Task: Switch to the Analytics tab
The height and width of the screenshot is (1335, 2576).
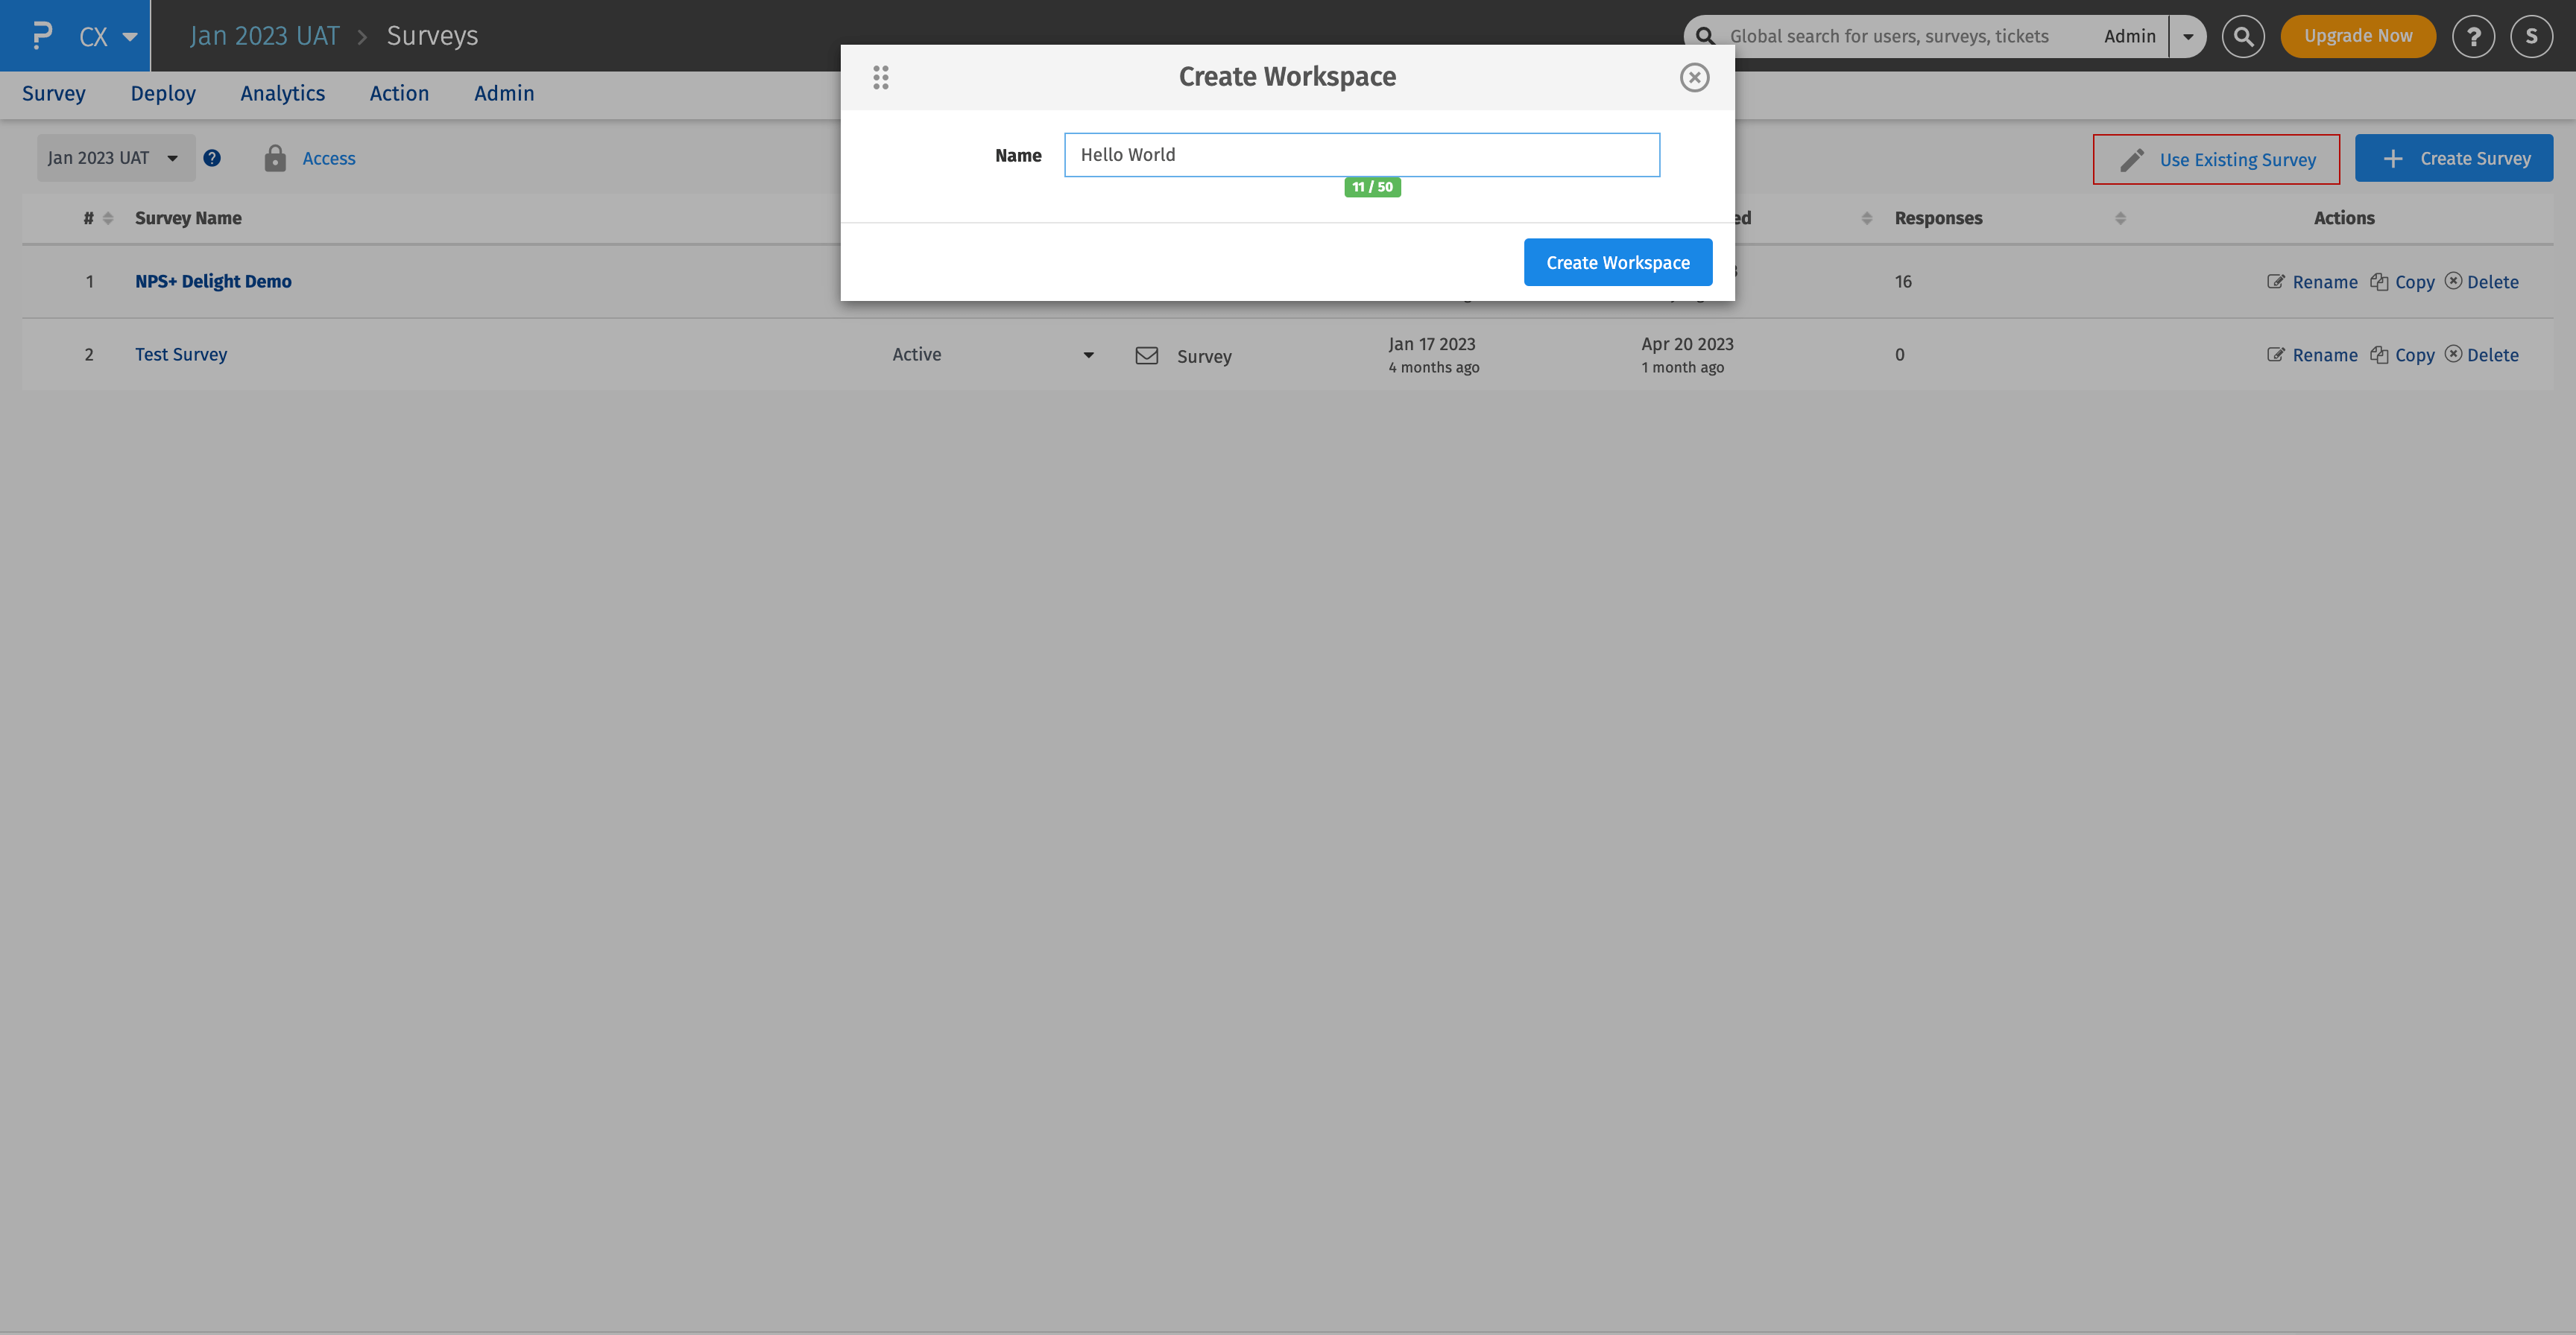Action: (x=282, y=93)
